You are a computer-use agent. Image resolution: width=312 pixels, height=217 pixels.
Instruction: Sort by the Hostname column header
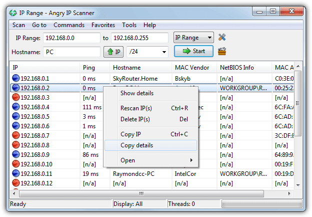click(140, 68)
